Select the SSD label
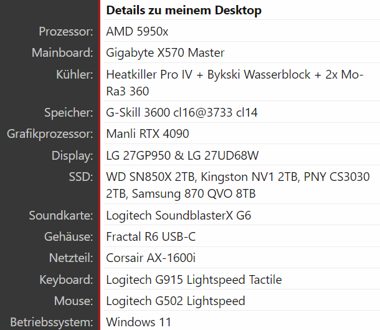This screenshot has height=330, width=380. tap(81, 177)
